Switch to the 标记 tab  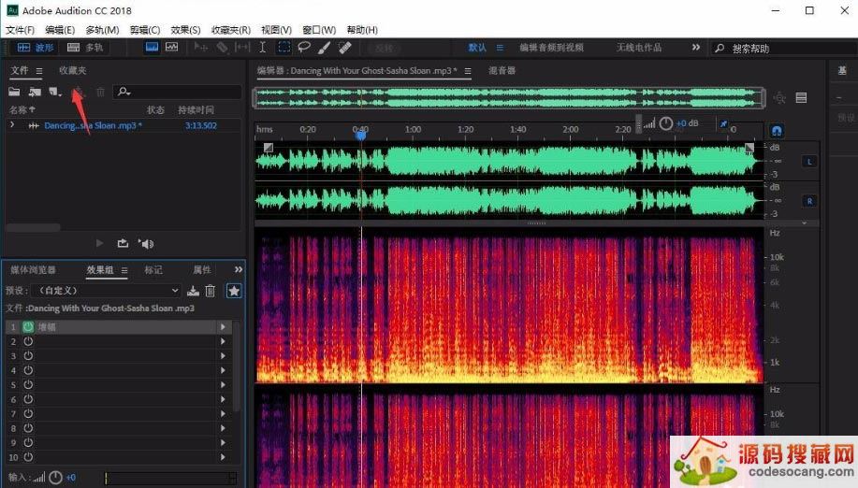pos(153,270)
